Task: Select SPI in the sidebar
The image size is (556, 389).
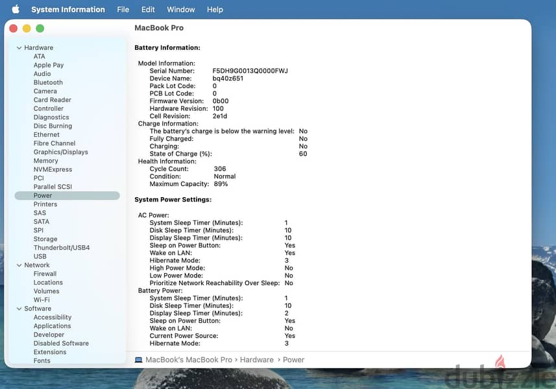Action: click(x=38, y=230)
